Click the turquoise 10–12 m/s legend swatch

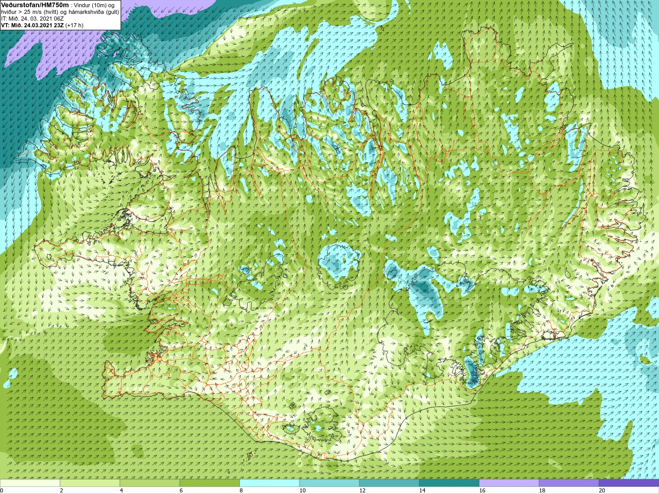click(x=329, y=483)
